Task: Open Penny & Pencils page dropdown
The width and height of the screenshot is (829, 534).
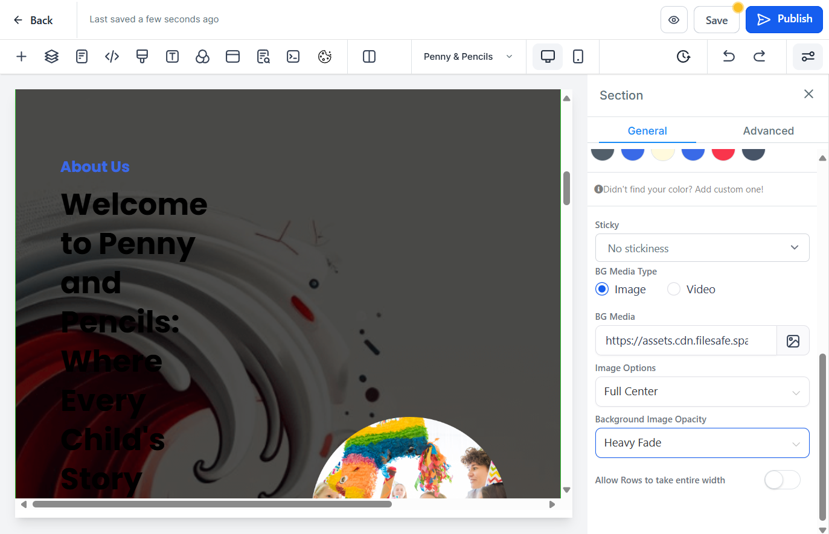Action: (x=469, y=57)
